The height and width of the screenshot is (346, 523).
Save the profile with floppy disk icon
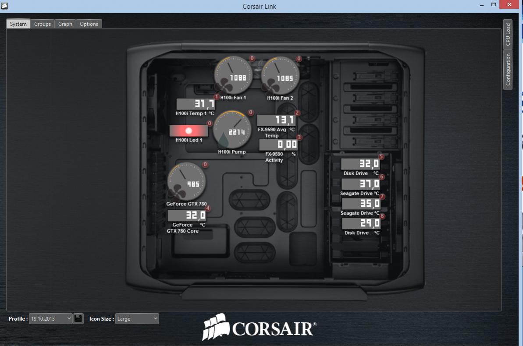(x=78, y=319)
